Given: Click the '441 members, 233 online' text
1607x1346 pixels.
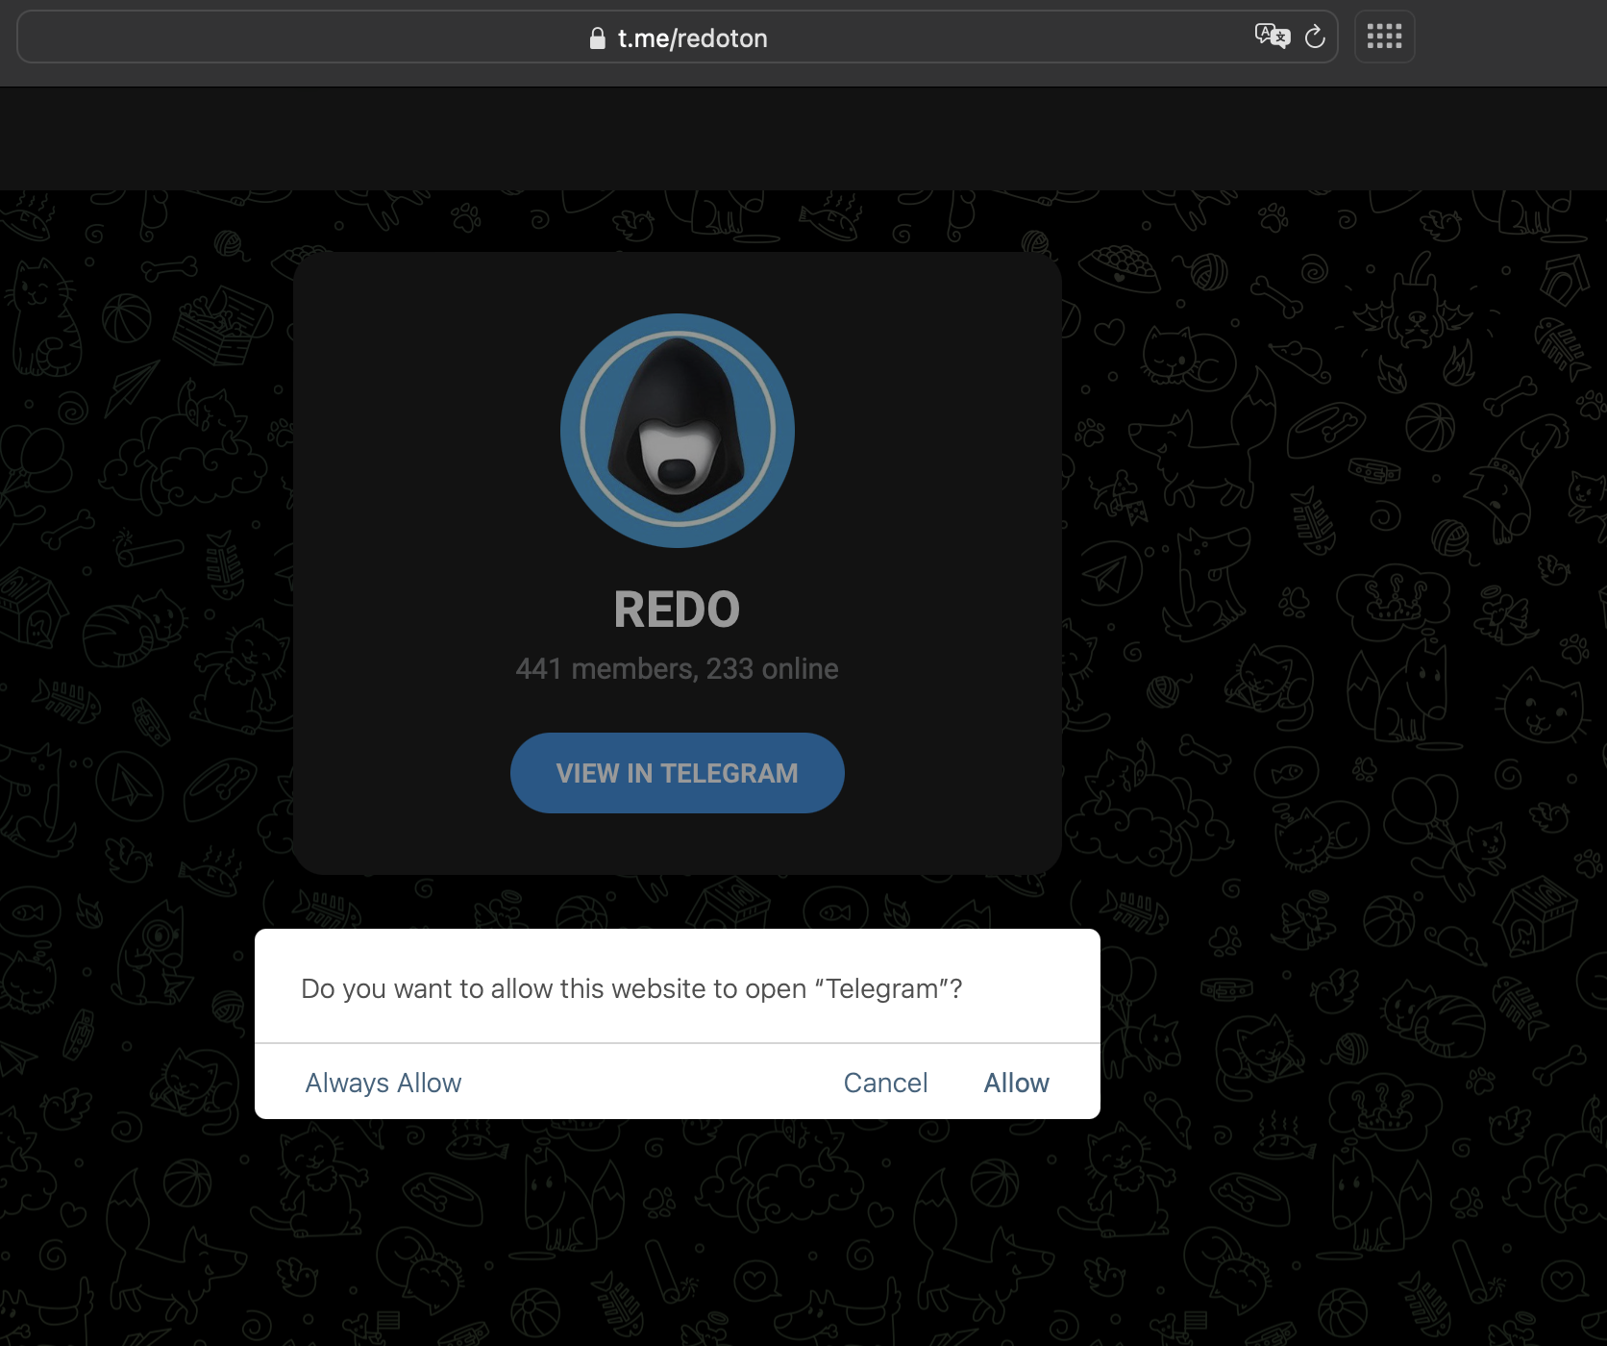Looking at the screenshot, I should (678, 668).
